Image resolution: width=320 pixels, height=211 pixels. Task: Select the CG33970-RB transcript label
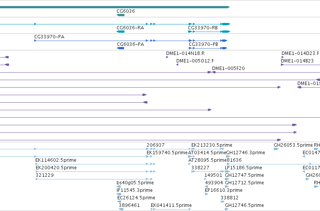[x=203, y=28]
